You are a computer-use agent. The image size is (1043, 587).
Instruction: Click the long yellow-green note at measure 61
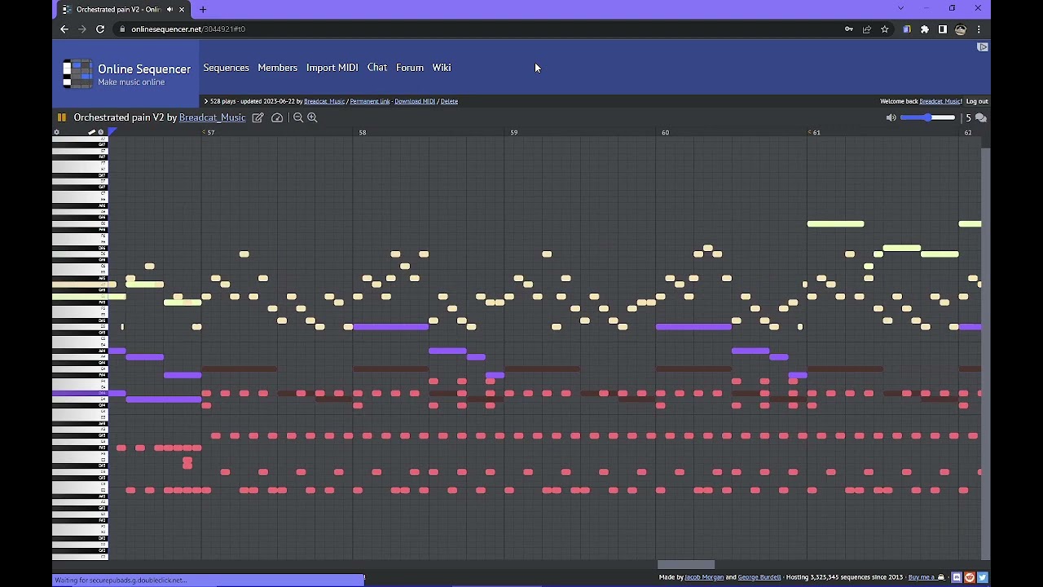point(835,224)
